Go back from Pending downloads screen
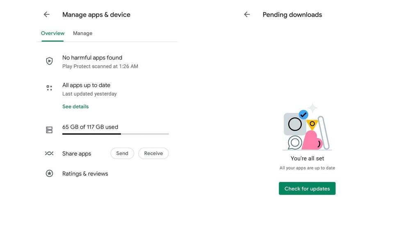This screenshot has width=420, height=236. (x=247, y=15)
